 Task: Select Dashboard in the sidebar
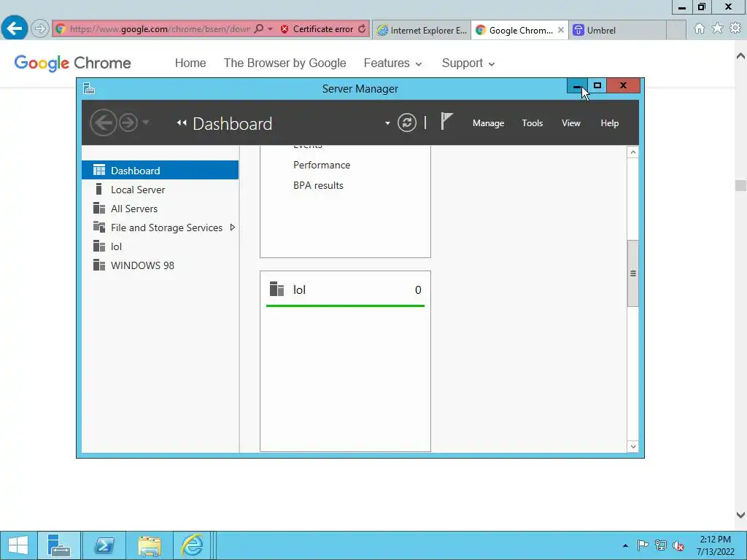[x=160, y=170]
